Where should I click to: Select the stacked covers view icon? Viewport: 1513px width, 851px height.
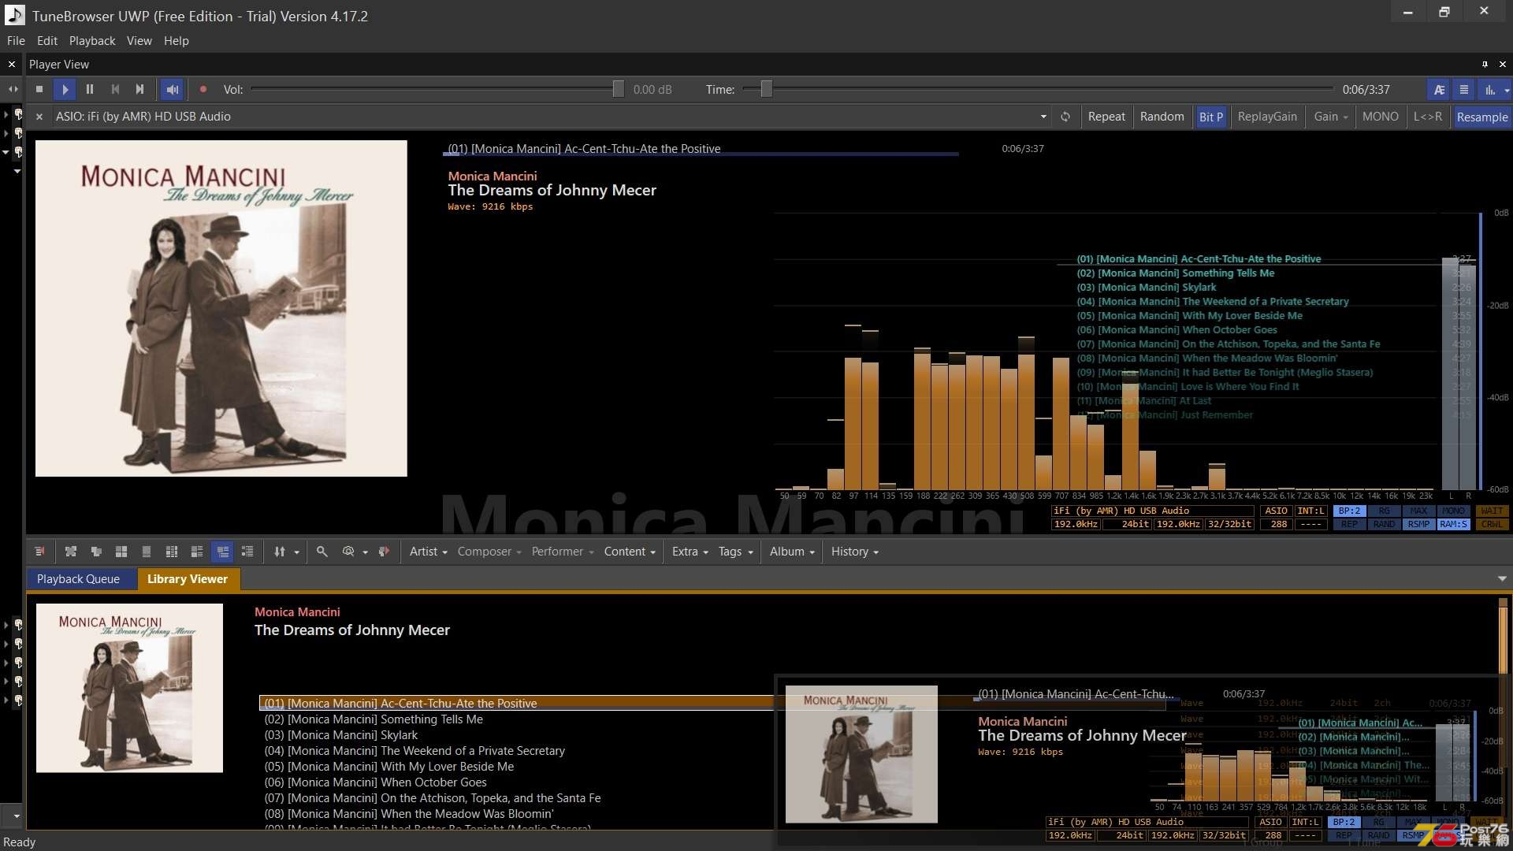tap(96, 552)
